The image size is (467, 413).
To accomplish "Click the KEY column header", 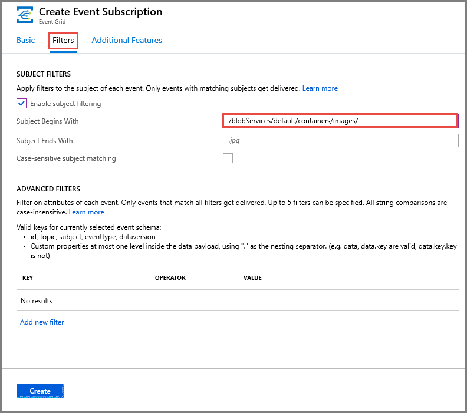I will pyautogui.click(x=28, y=278).
